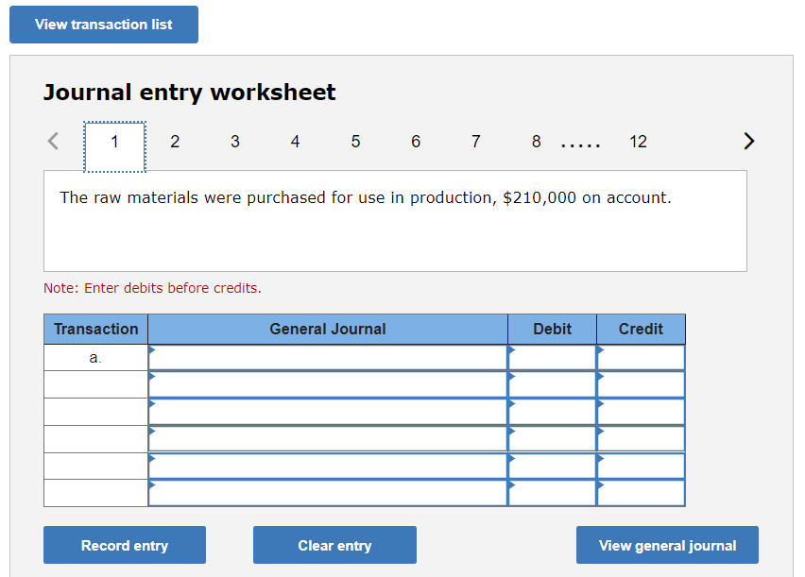Open the View general journal button
805x577 pixels.
[x=667, y=545]
